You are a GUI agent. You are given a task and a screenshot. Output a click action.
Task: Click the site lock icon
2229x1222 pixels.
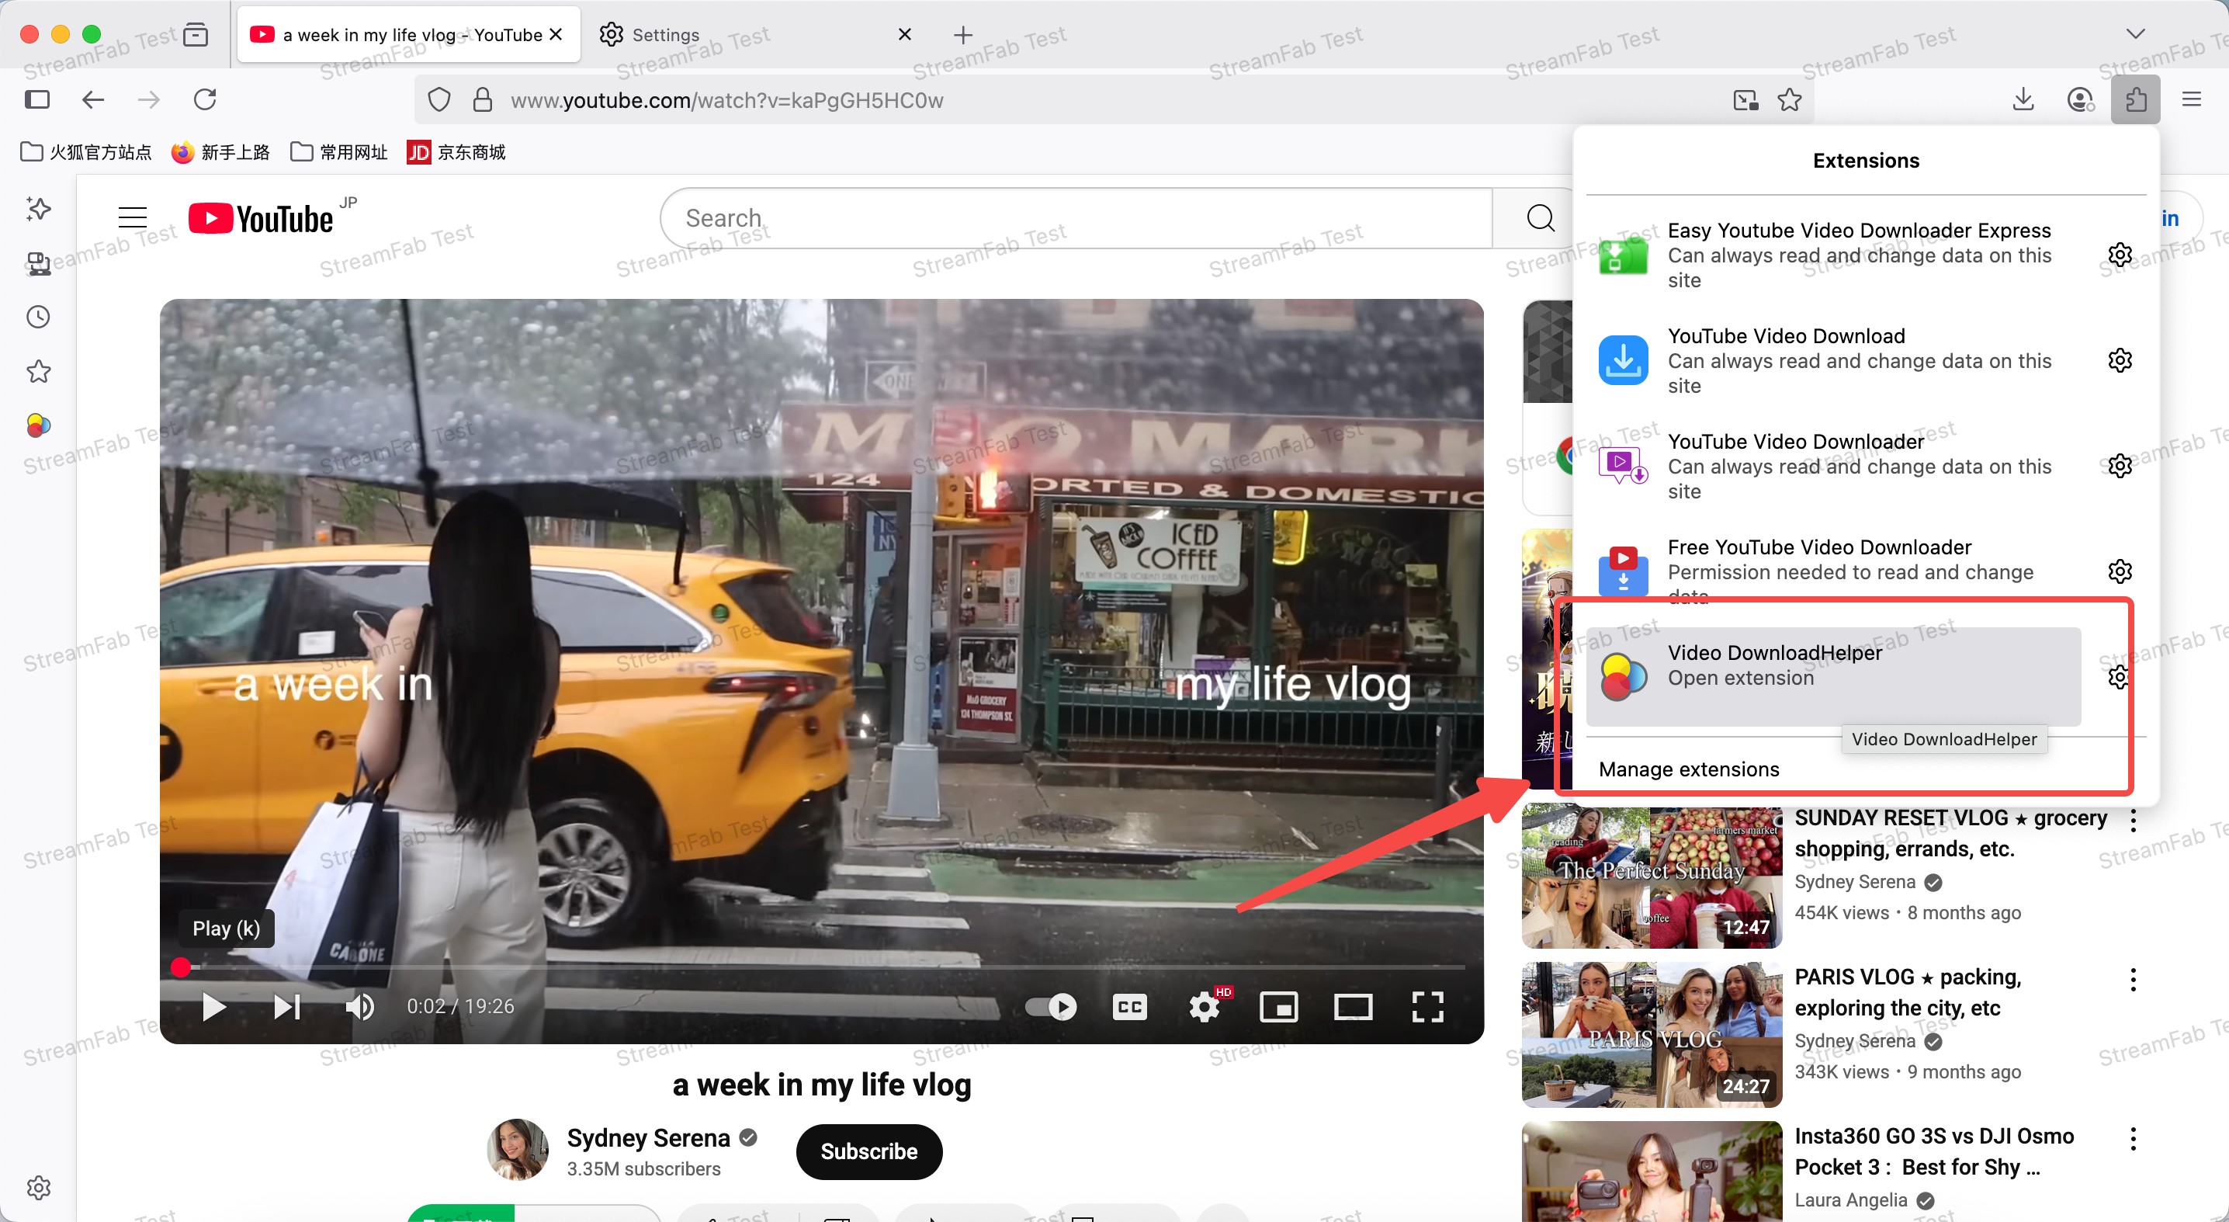[483, 100]
